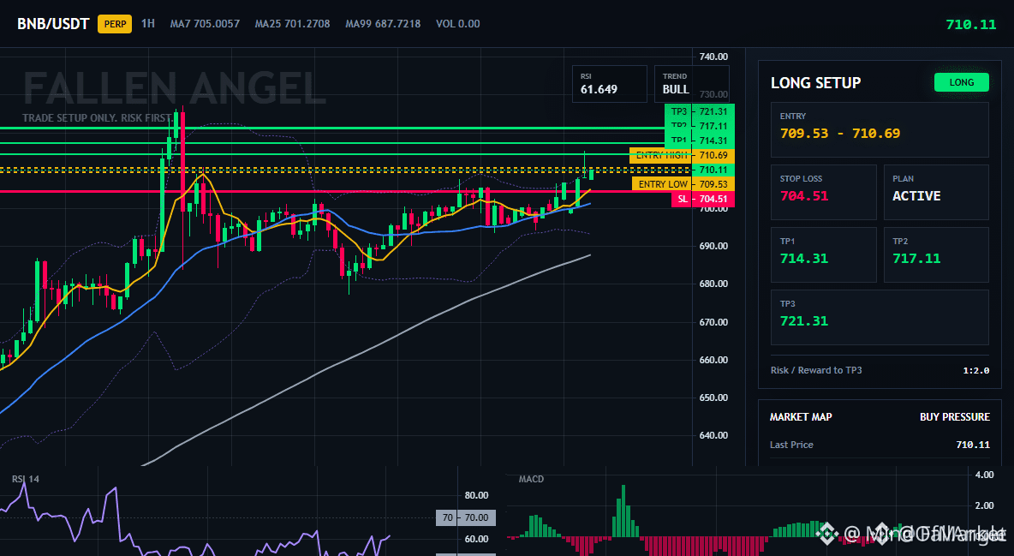The image size is (1014, 556).
Task: Select the PLAN ACTIVE card
Action: coord(936,192)
